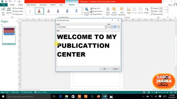177x99 pixels.
Task: Expand the WordArt styles gallery
Action: [x=82, y=14]
